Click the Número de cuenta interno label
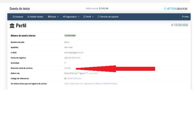 23,36
